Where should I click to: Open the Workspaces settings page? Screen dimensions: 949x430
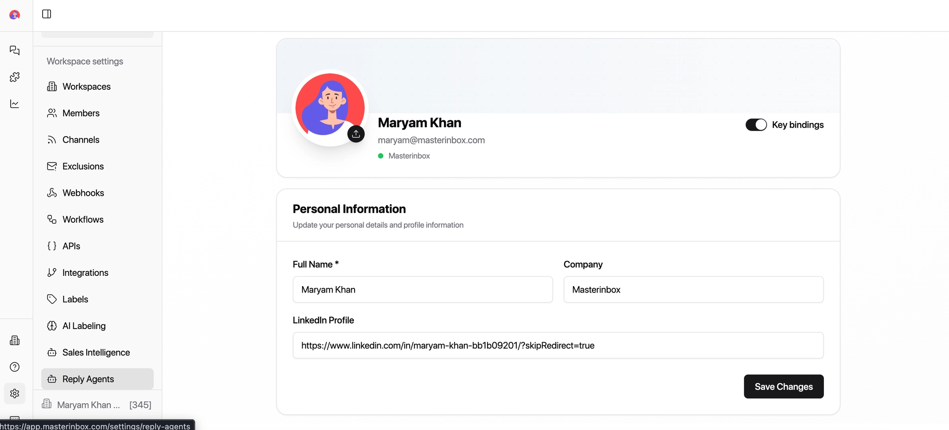tap(86, 87)
